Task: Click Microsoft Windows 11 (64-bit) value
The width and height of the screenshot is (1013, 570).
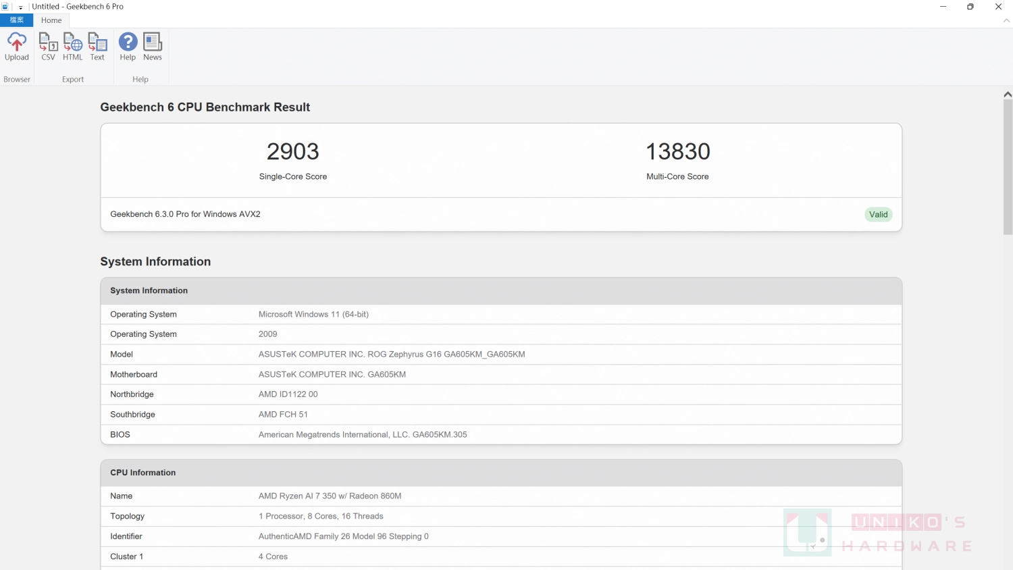Action: point(313,314)
